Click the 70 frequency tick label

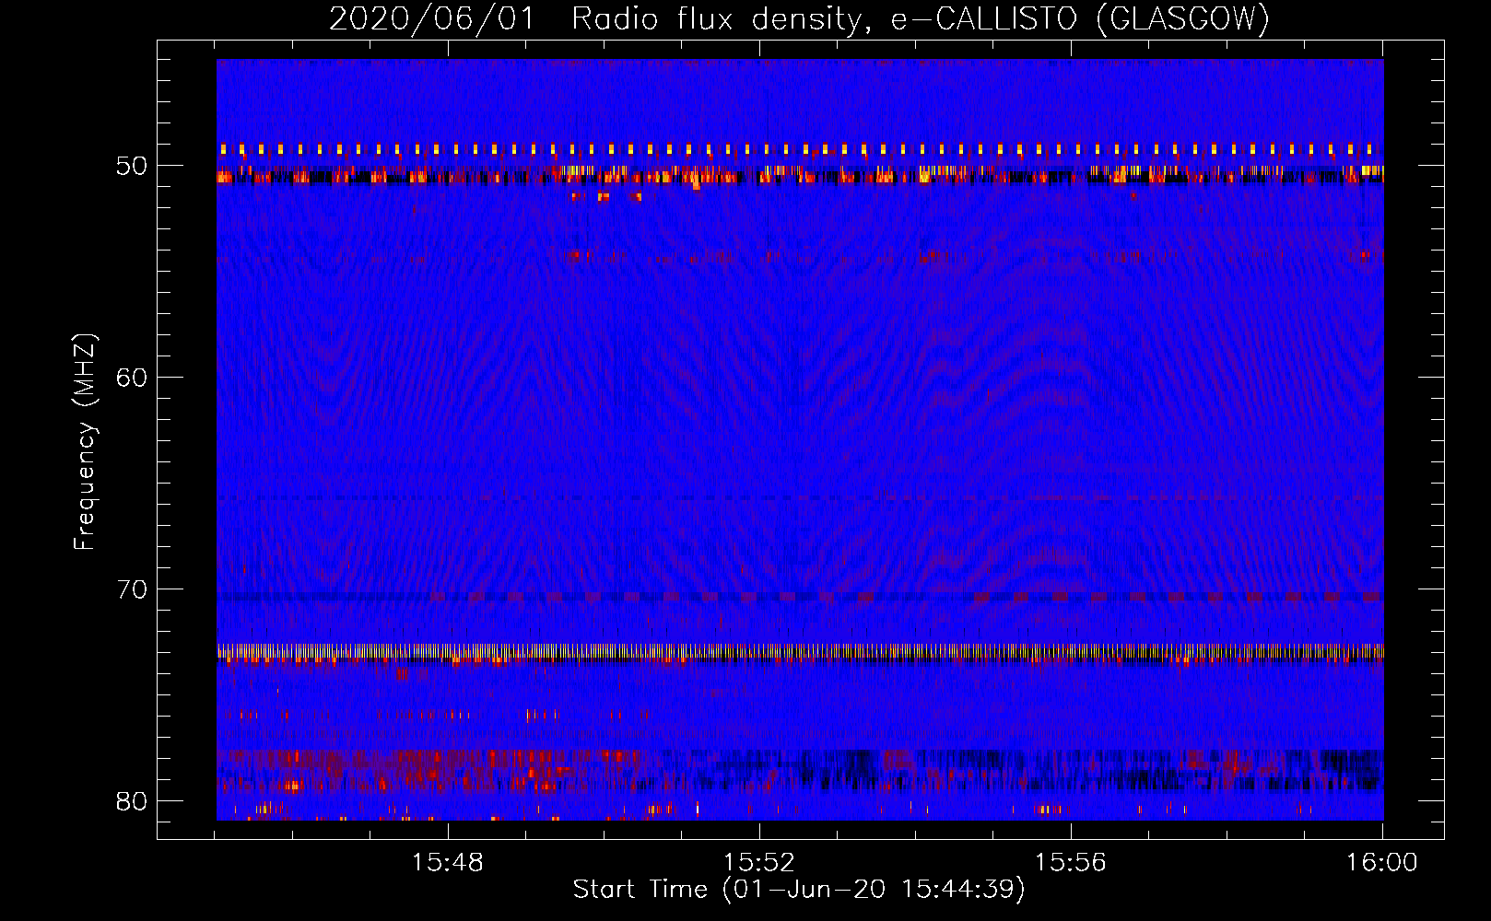click(132, 589)
